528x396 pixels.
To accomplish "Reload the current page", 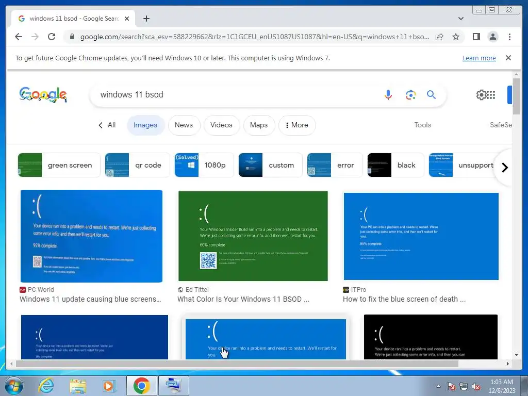I will [x=52, y=37].
